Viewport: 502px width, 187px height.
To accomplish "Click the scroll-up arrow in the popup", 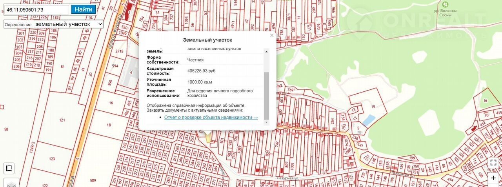I will click(267, 51).
